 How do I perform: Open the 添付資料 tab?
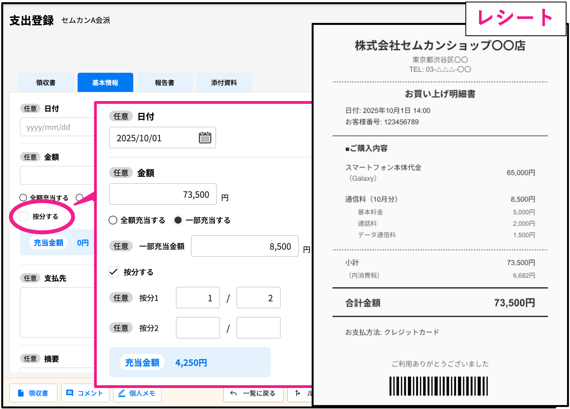click(224, 83)
